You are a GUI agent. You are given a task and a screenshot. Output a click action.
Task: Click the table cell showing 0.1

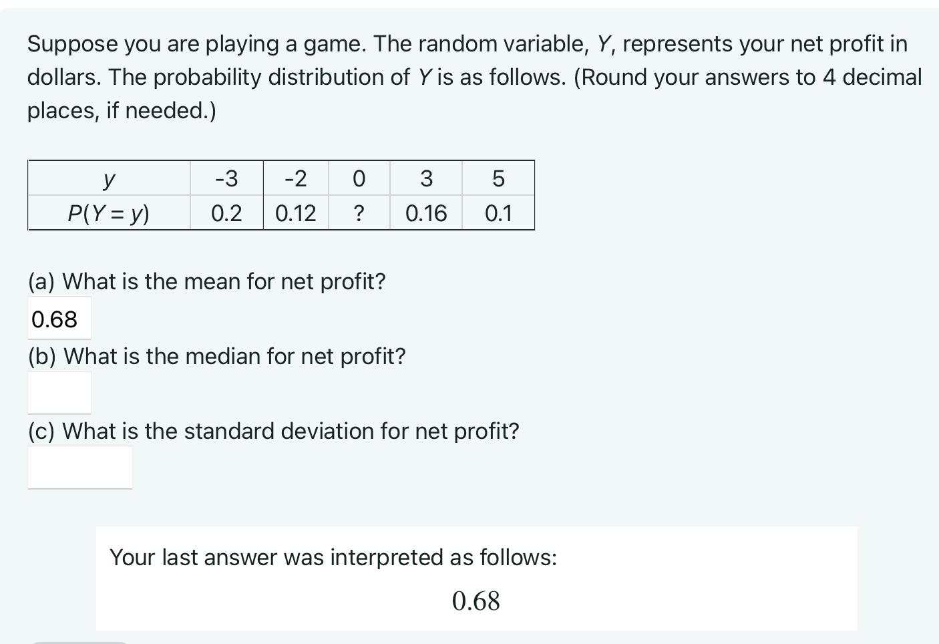[498, 212]
